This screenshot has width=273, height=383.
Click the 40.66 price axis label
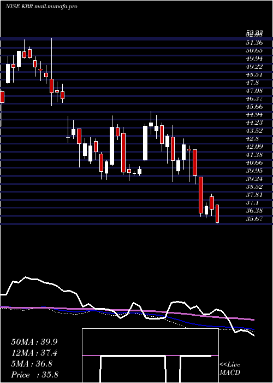(254, 163)
